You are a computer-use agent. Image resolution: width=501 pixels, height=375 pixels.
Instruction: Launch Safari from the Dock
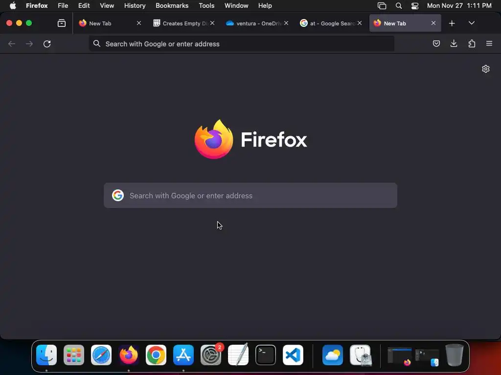[101, 355]
